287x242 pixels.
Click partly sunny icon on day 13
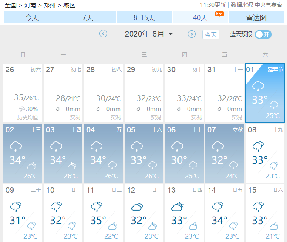[177, 206]
